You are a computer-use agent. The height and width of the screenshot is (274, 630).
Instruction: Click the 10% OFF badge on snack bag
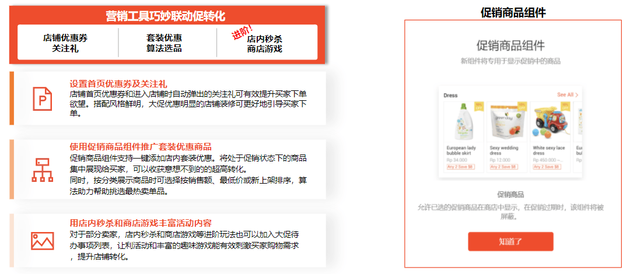click(x=522, y=107)
